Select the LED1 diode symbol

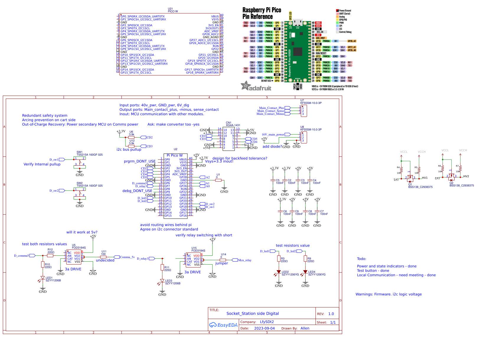click(x=43, y=278)
